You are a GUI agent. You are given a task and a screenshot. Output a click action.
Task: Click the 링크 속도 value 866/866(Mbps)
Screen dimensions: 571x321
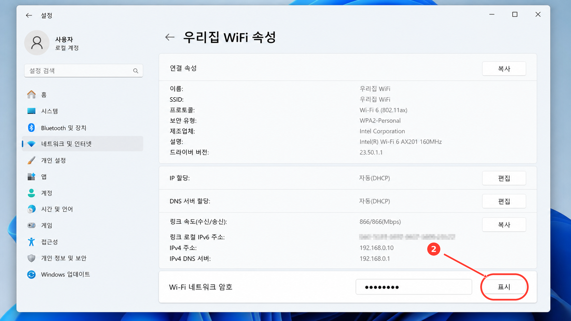point(380,222)
